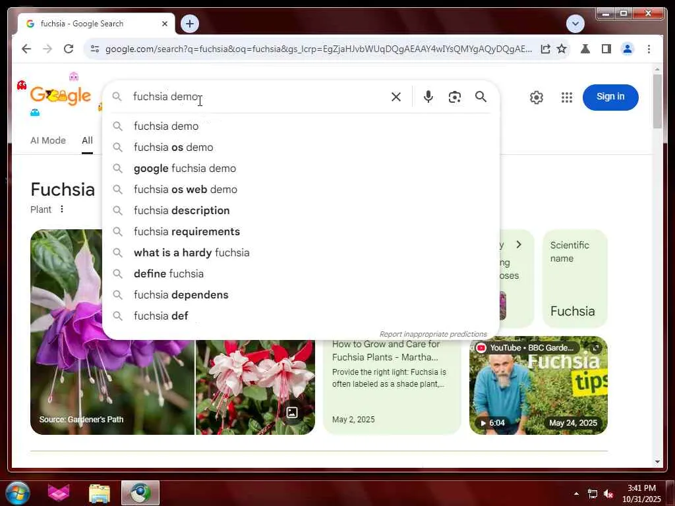Click the browser forward arrow
This screenshot has width=675, height=506.
47,49
